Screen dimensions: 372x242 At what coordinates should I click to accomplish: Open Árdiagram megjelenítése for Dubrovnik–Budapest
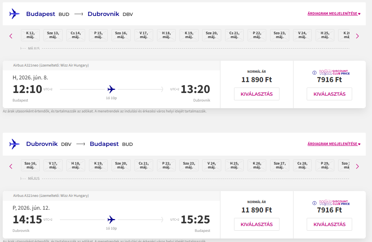(x=334, y=144)
